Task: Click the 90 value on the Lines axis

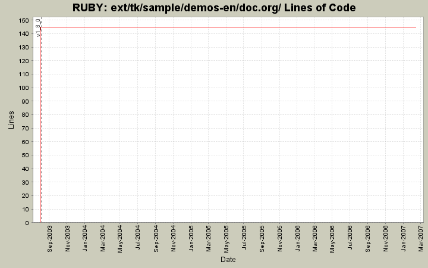Action: [25, 101]
